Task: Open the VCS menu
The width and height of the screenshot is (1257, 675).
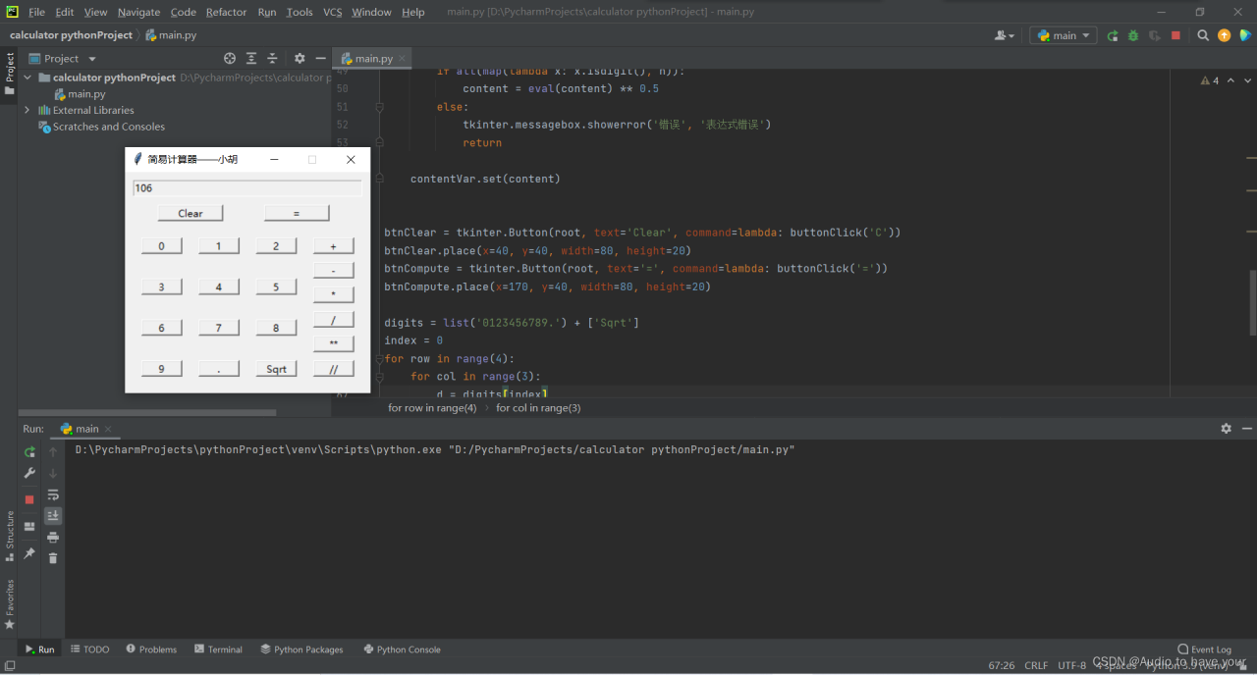Action: click(x=333, y=12)
